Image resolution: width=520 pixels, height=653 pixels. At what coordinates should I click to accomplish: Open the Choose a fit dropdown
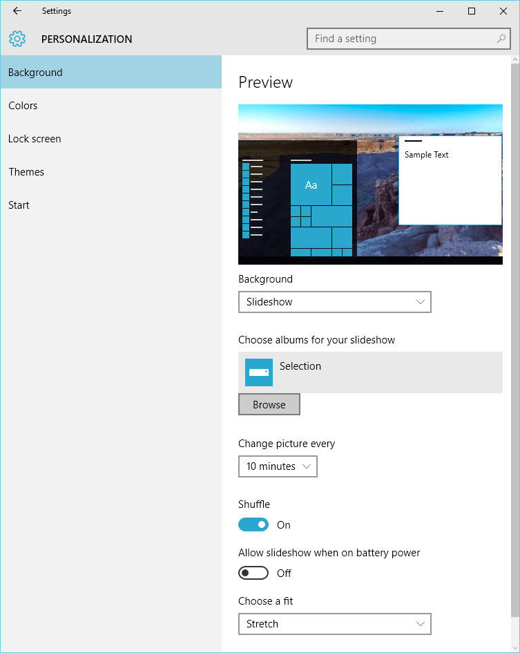pyautogui.click(x=335, y=624)
